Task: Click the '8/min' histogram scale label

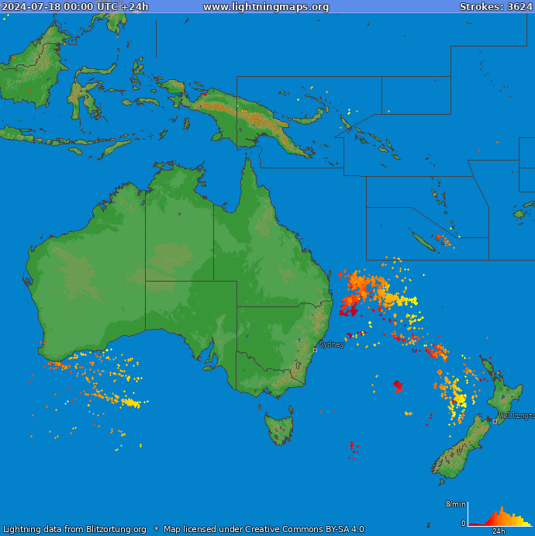Action: (x=455, y=504)
